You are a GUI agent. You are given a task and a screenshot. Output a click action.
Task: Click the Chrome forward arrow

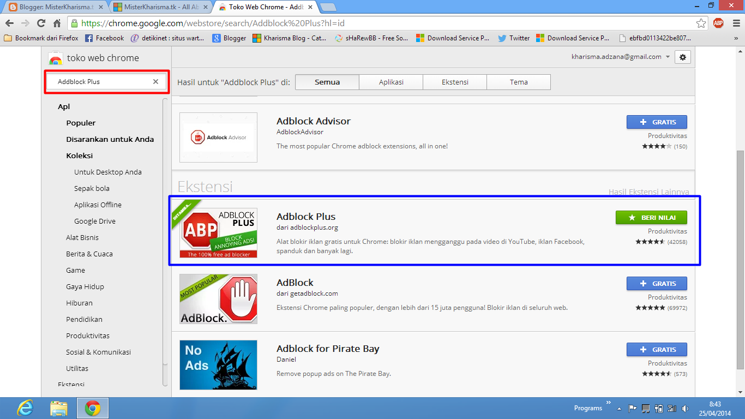(x=25, y=23)
